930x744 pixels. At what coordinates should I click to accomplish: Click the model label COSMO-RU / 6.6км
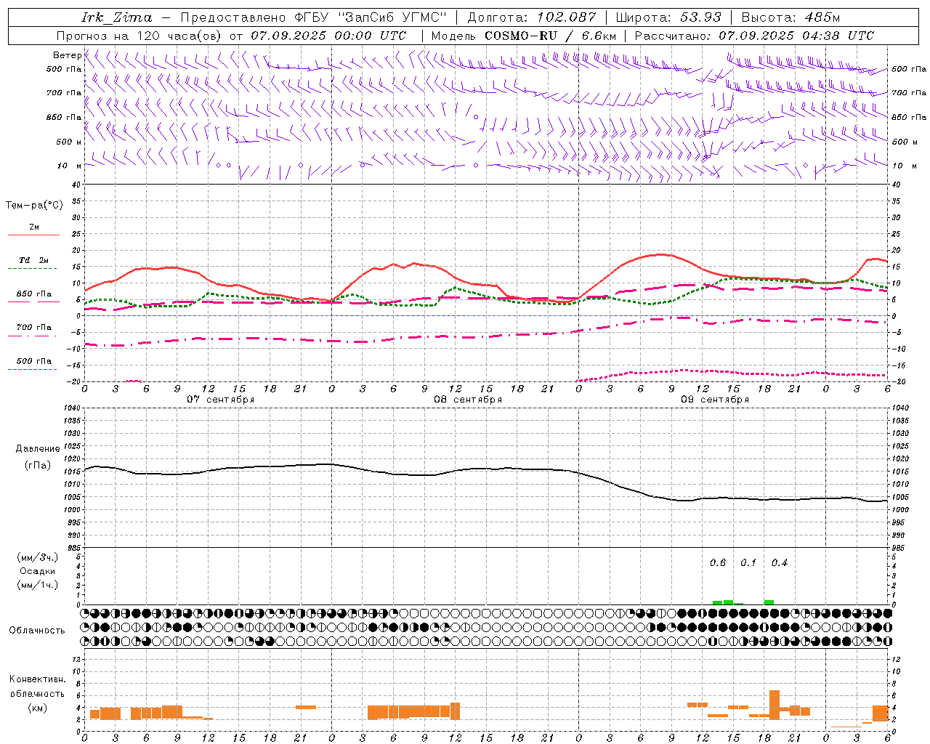[551, 36]
